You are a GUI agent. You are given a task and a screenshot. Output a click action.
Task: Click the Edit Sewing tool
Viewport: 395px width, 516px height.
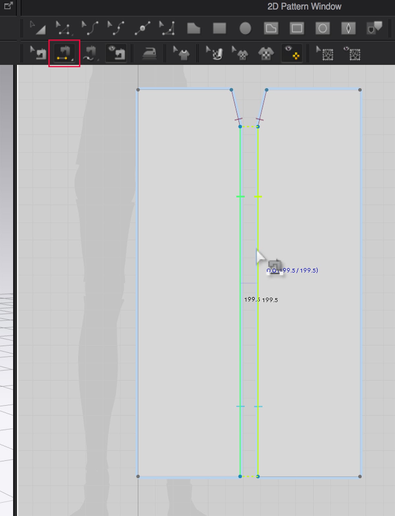pos(38,53)
